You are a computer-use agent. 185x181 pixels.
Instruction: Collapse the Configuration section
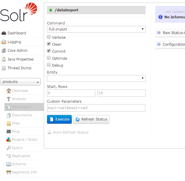pyautogui.click(x=159, y=44)
